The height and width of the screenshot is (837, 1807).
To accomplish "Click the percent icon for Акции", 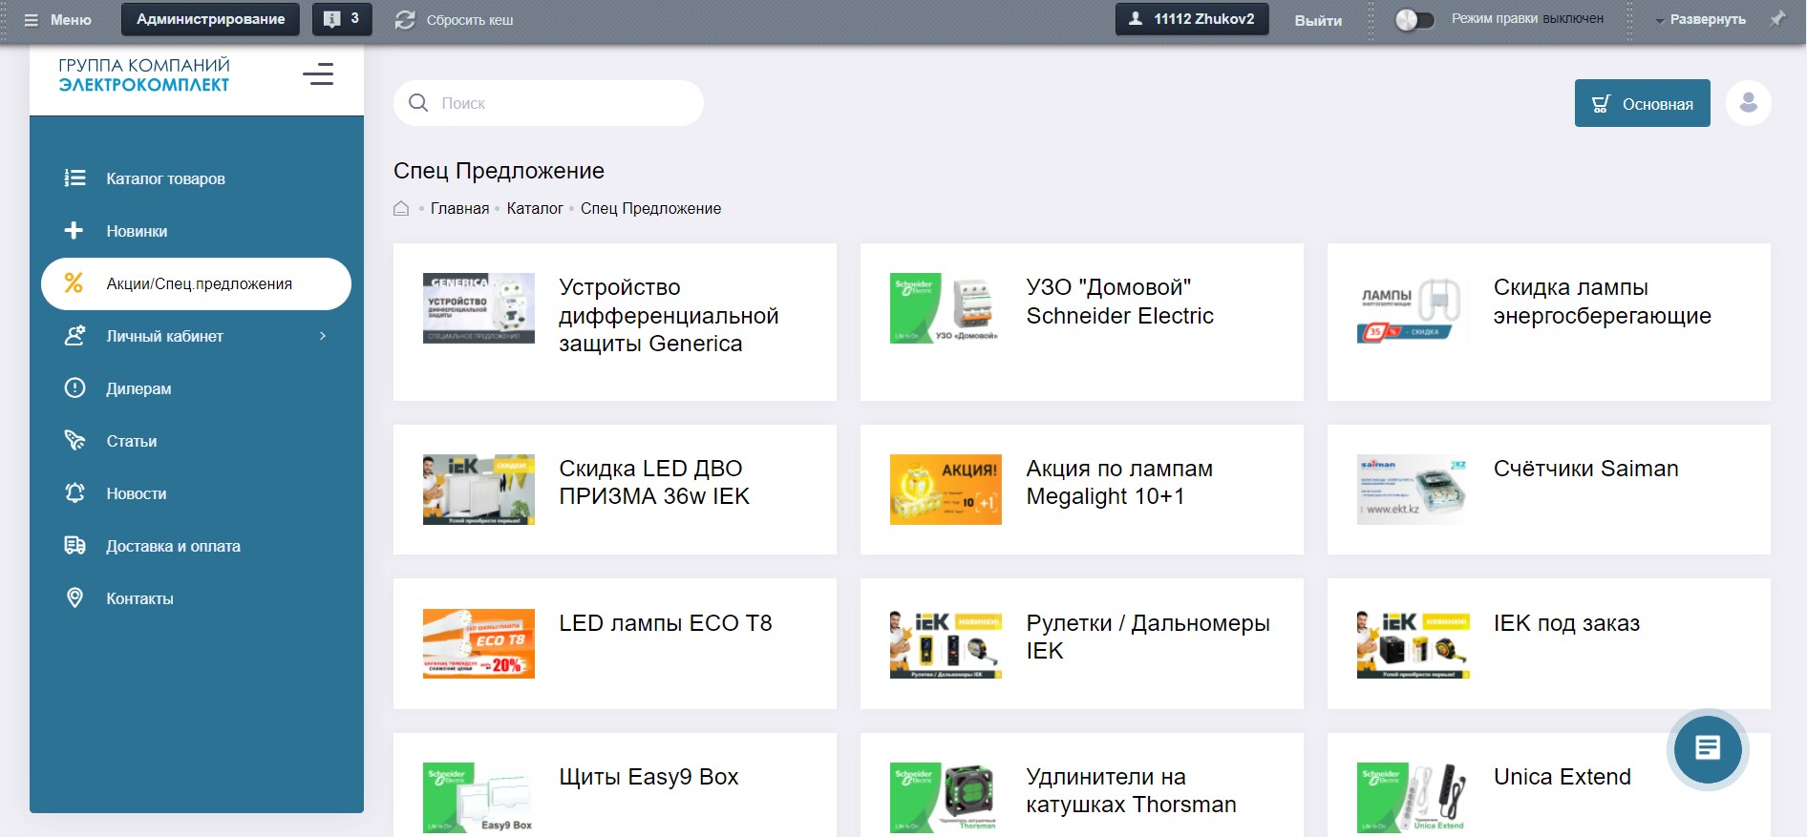I will click(x=74, y=283).
